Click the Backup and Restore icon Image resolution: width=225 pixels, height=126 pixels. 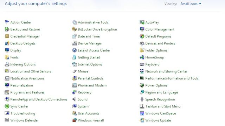[7, 29]
